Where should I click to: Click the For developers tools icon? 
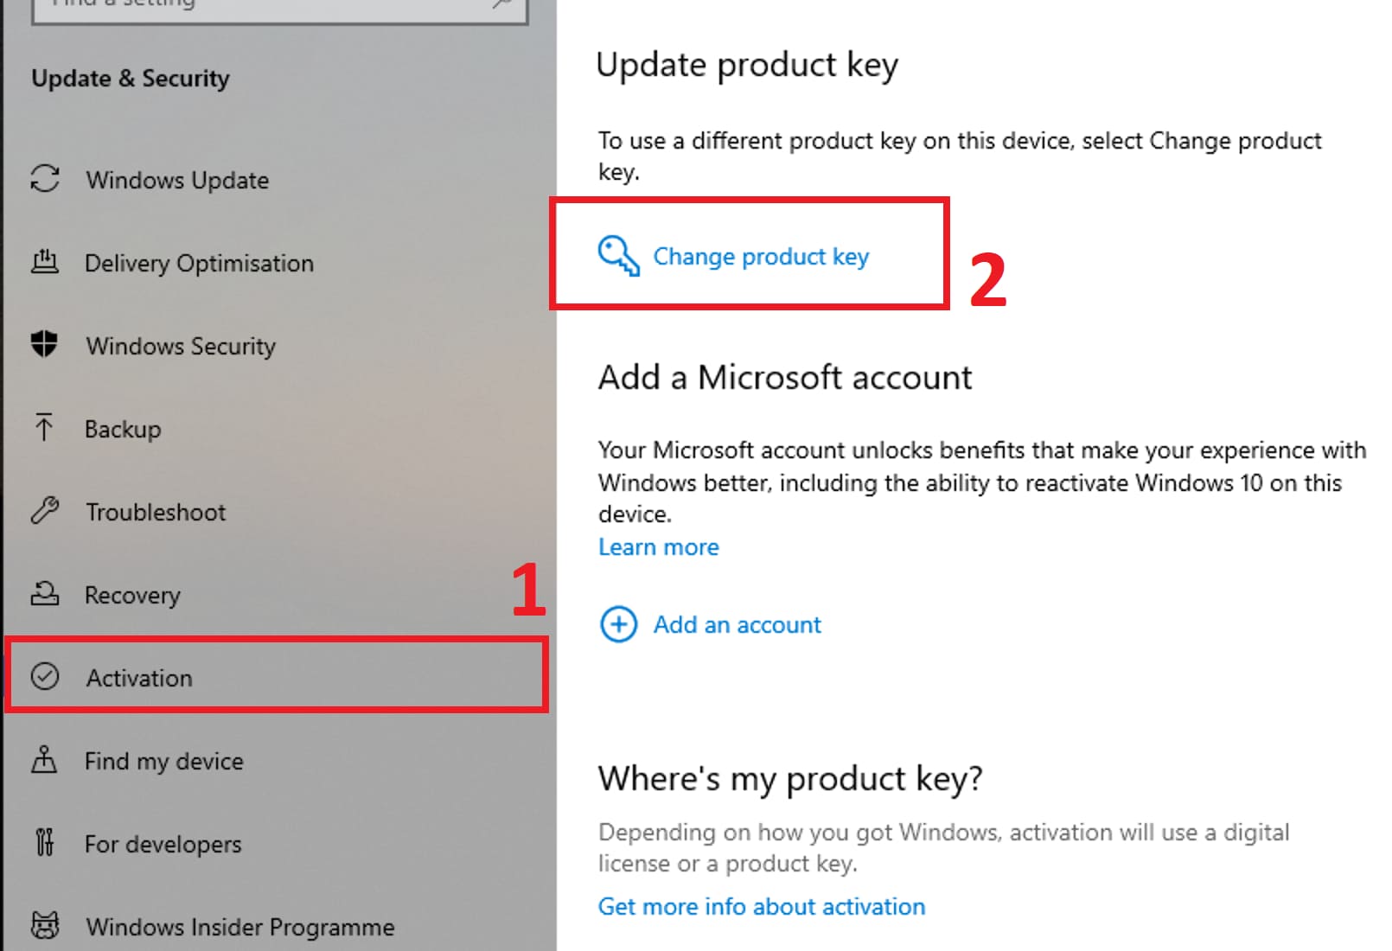tap(44, 842)
